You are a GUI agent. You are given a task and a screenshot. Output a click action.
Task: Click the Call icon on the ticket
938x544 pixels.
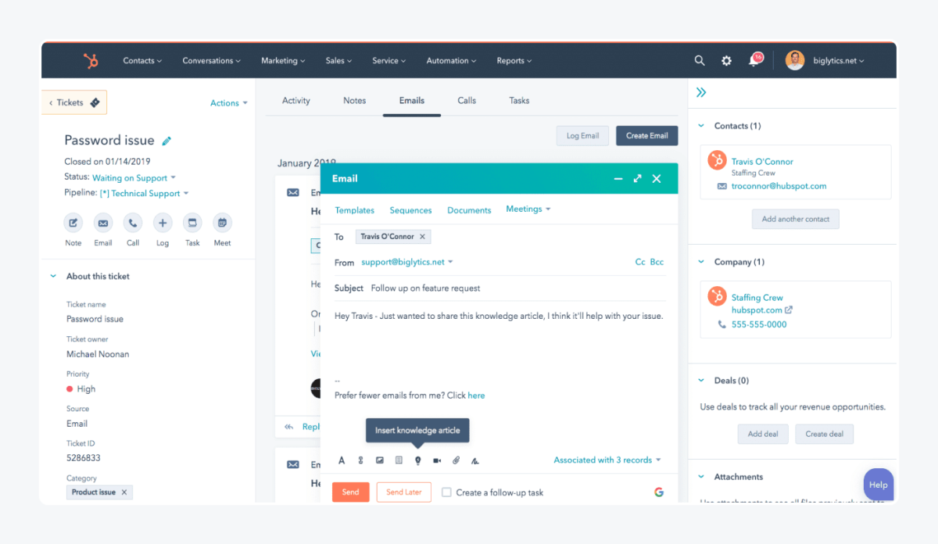[x=132, y=224]
